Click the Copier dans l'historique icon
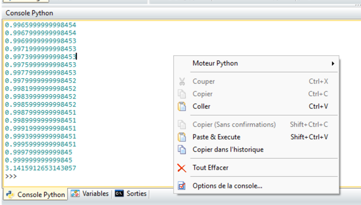361x205 pixels. 182,150
